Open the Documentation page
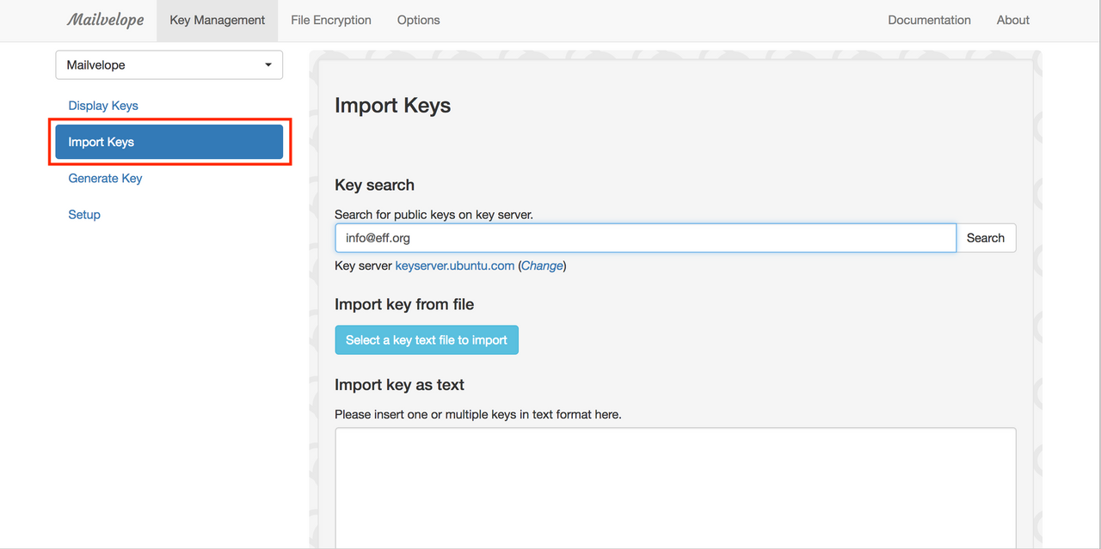Screen dimensions: 1101x549 929,19
